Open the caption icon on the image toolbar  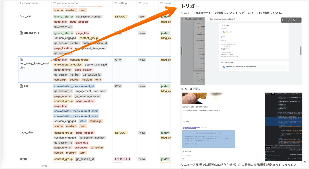[x=289, y=20]
